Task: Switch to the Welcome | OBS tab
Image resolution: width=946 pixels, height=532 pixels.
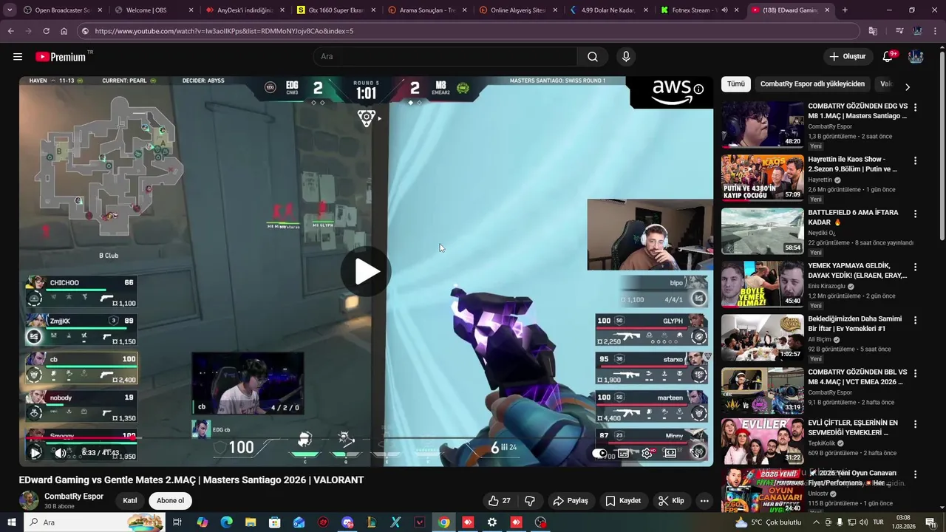Action: tap(153, 10)
